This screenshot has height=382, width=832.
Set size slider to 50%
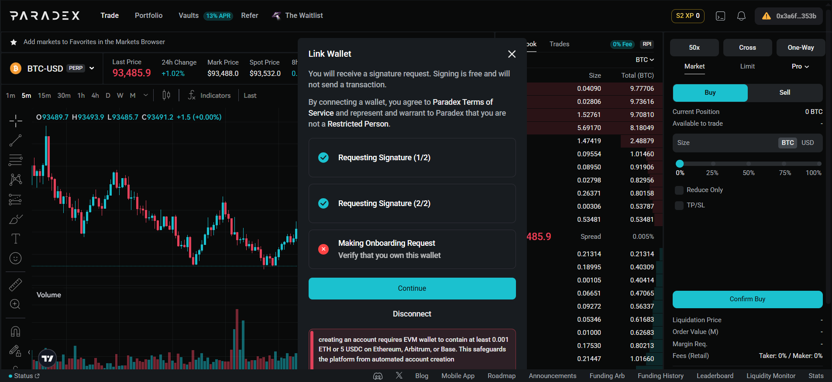[x=749, y=164]
